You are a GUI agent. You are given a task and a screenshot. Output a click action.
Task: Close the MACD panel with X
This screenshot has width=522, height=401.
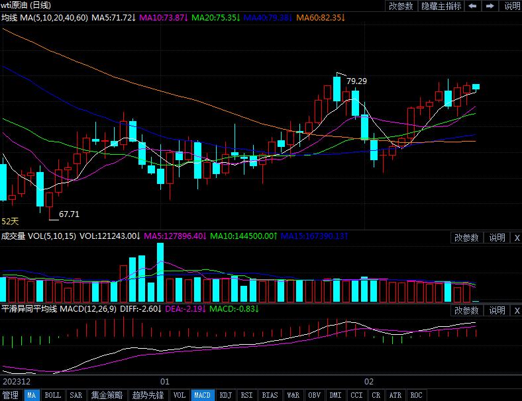point(516,310)
